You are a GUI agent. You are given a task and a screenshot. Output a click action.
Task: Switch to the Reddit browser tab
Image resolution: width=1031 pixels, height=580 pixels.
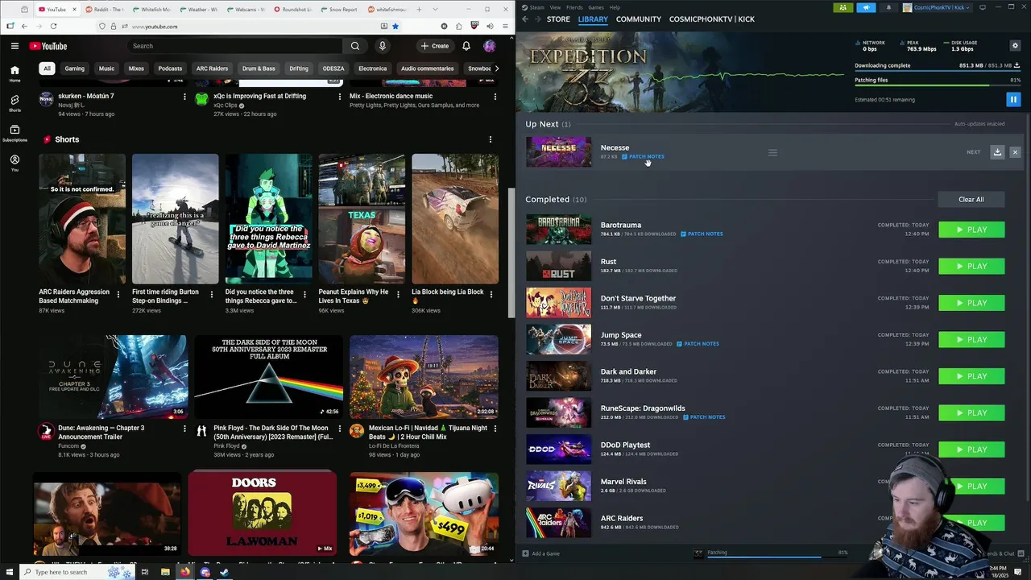(107, 10)
